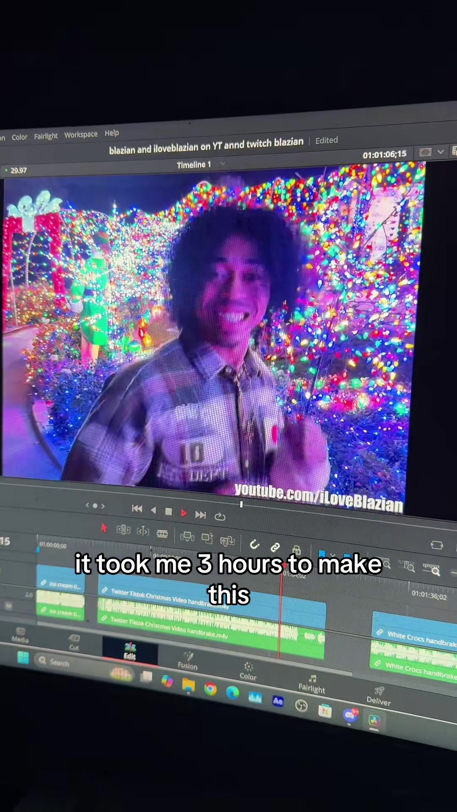The image size is (457, 812).
Task: Open the Windows Start menu
Action: (23, 658)
